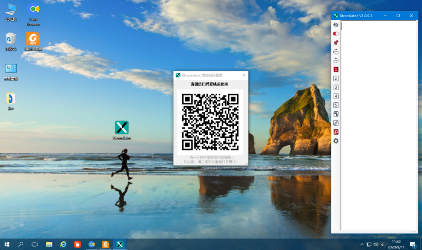Select the Cent Browser desktop icon
Screen dimensions: 422x250
coord(33,14)
